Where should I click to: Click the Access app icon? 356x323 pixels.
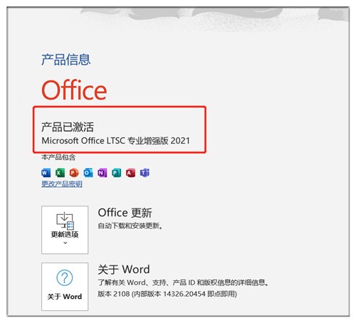point(130,173)
